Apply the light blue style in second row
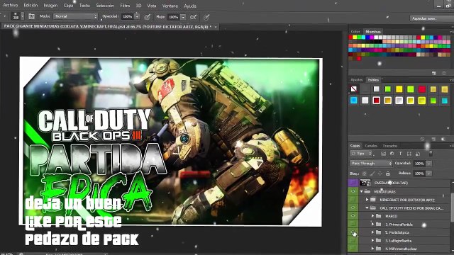This screenshot has width=454, height=255. tap(353, 101)
